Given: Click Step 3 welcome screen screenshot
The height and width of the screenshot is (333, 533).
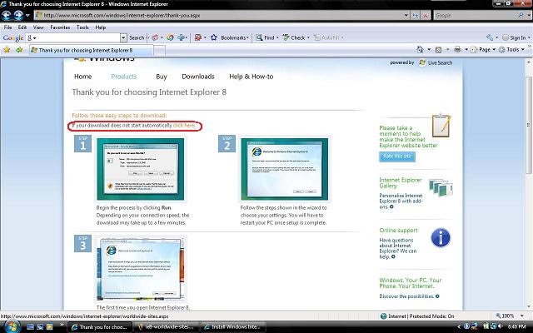Looking at the screenshot, I should pyautogui.click(x=141, y=268).
